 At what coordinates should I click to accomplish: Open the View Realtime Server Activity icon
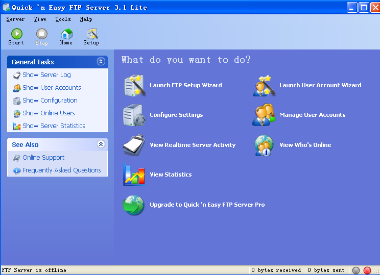(134, 145)
